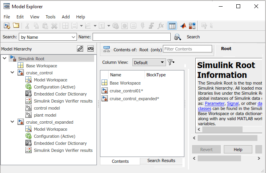
Task: Switch to the Contents tab
Action: [x=120, y=161]
